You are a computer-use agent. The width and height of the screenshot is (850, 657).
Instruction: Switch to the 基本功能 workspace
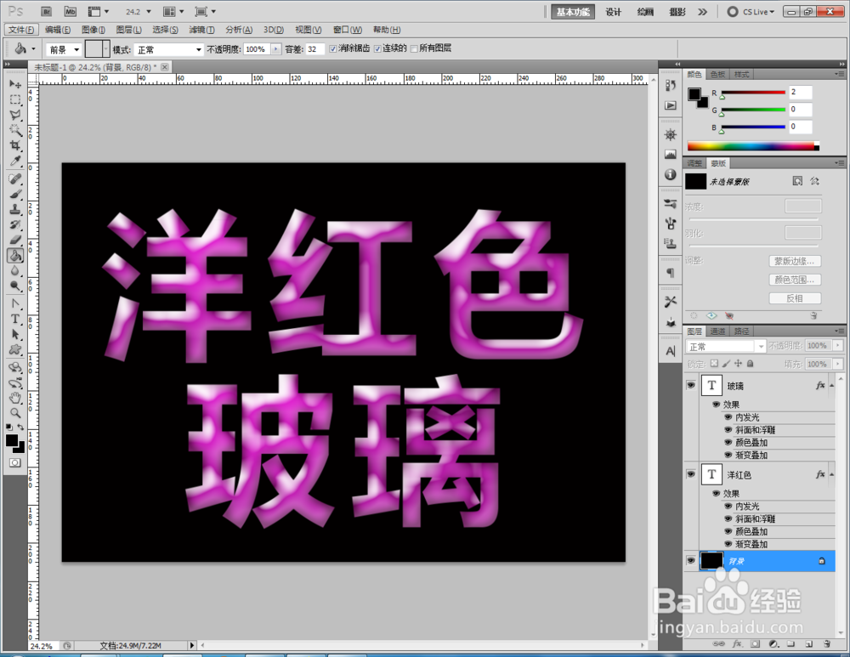click(x=573, y=11)
